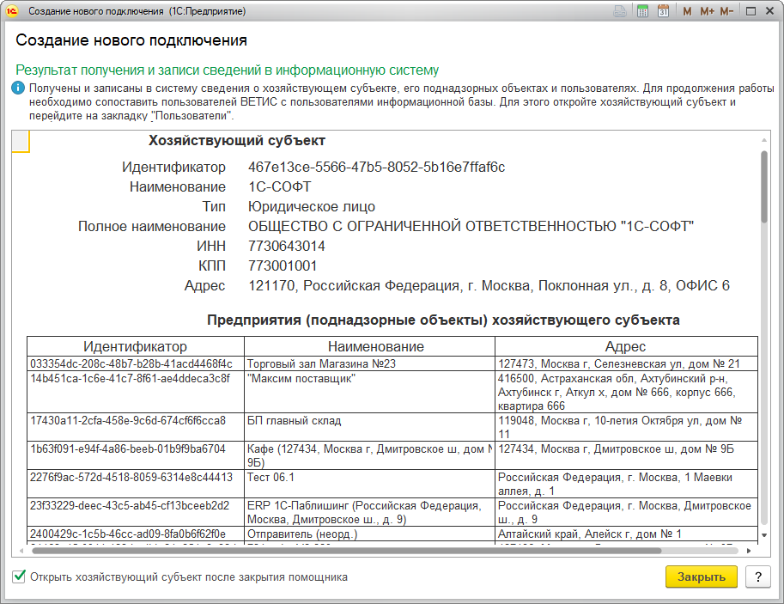
Task: Toggle 'Открыть хозяйствующий субъект' checkbox
Action: [x=19, y=577]
